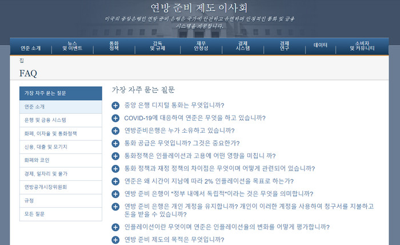
Task: Click the 연방 준비 제도 이사회 site title
Action: pos(199,8)
